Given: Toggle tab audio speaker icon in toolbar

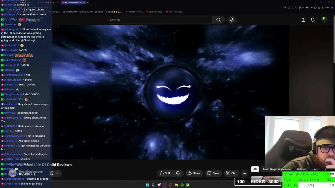Looking at the screenshot, I should tap(312, 8).
